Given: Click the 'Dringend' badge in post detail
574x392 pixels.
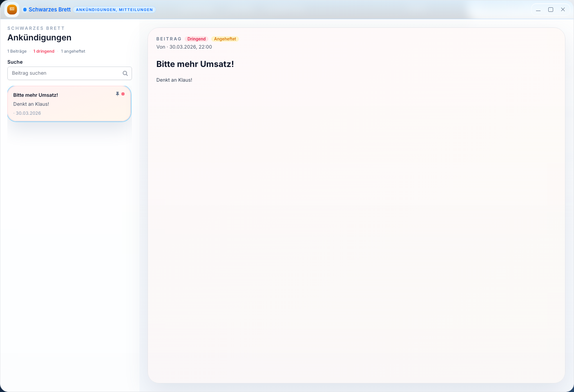Looking at the screenshot, I should click(x=197, y=39).
